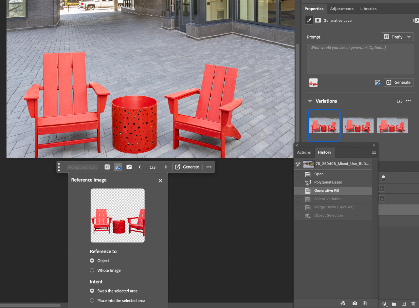Set history brush source at Polygonal Lasso
Screen dimensions: 419x308
(x=298, y=182)
